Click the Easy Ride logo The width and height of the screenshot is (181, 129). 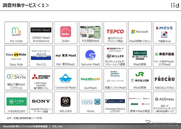coord(16,56)
